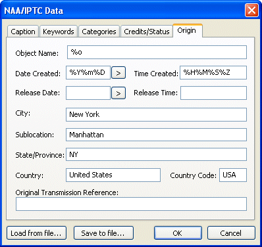This screenshot has width=262, height=247.
Task: Open date picker arrow beside Release Date
Action: [118, 93]
